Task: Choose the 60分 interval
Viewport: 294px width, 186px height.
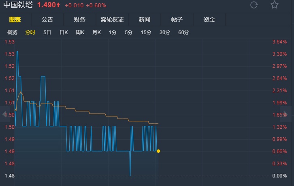Action: click(183, 32)
